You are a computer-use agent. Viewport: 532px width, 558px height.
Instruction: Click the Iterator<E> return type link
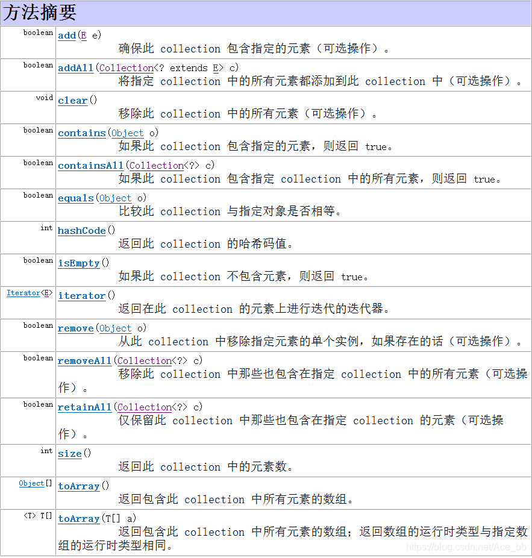tap(24, 293)
